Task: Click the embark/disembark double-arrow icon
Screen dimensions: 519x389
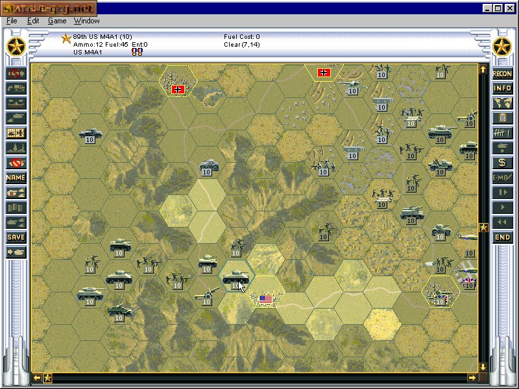Action: pos(16,103)
